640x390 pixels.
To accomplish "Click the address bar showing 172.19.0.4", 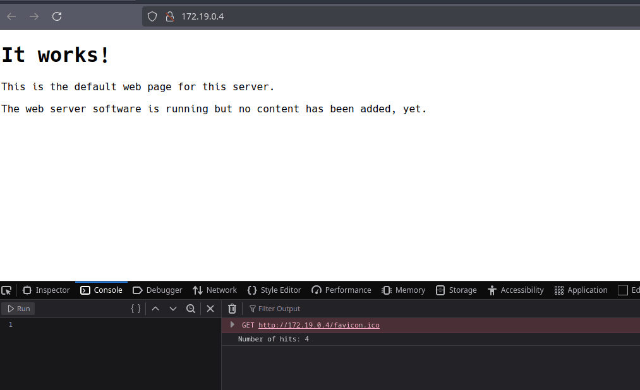I will click(379, 16).
